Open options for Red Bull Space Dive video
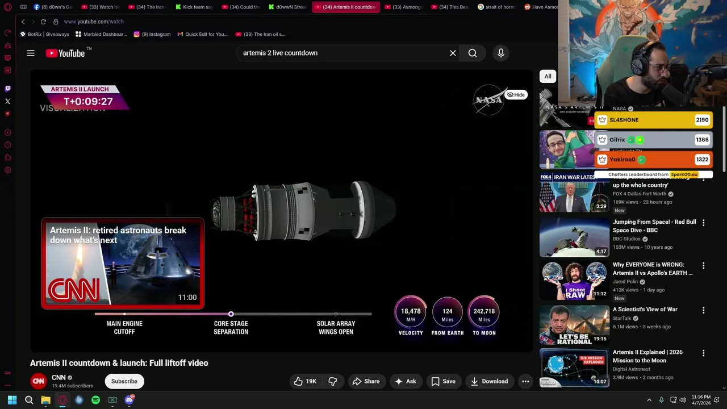 (703, 223)
